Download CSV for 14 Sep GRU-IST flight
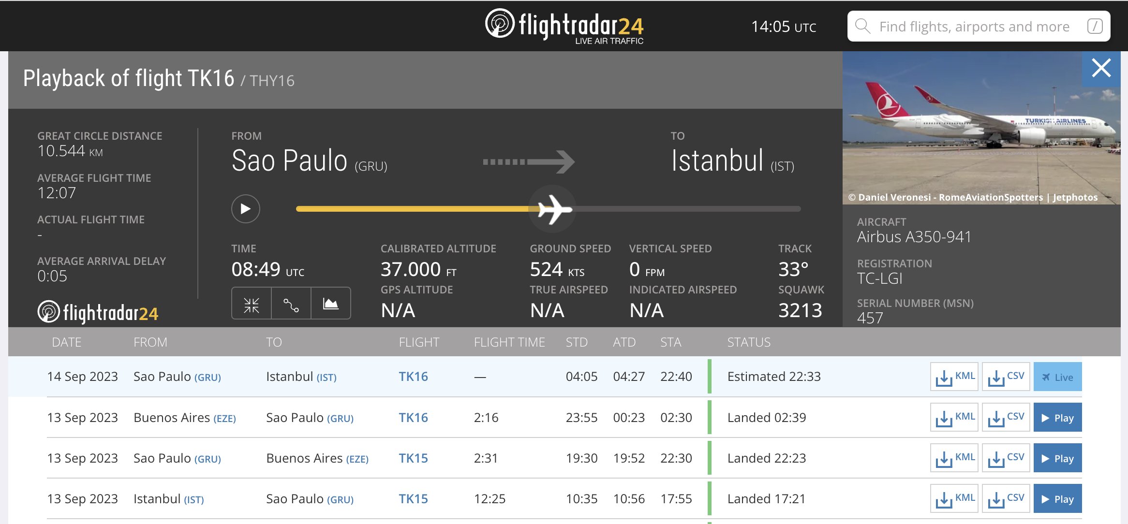Viewport: 1128px width, 524px height. (1006, 377)
